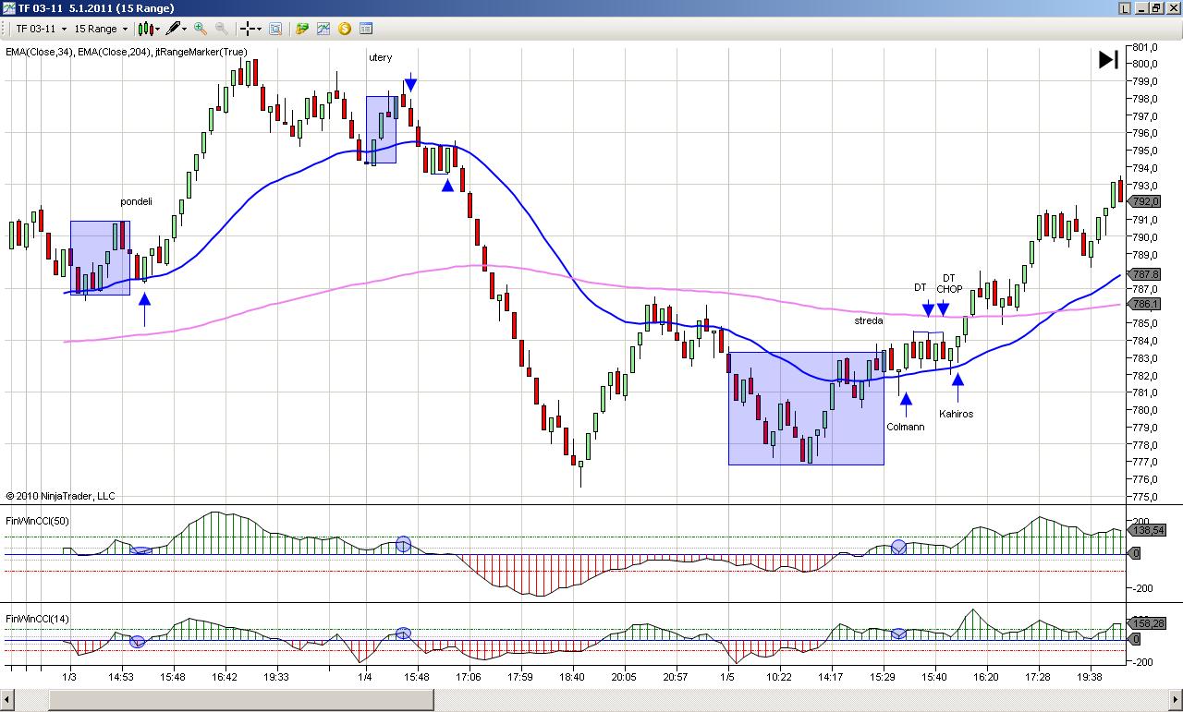Image resolution: width=1183 pixels, height=712 pixels.
Task: Open the drawing tools pen menu
Action: (x=177, y=29)
